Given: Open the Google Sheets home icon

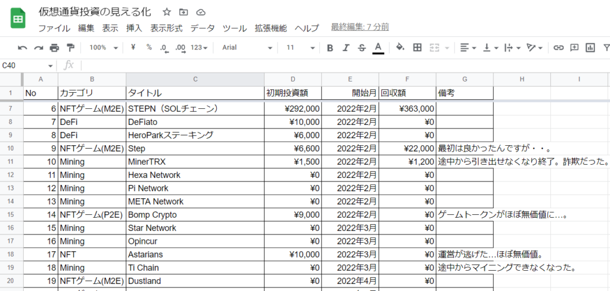Looking at the screenshot, I should point(18,20).
